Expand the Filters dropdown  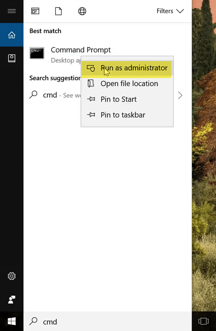tap(170, 11)
